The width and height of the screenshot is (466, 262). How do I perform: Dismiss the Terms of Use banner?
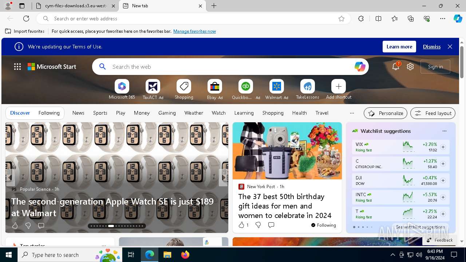coord(432,47)
